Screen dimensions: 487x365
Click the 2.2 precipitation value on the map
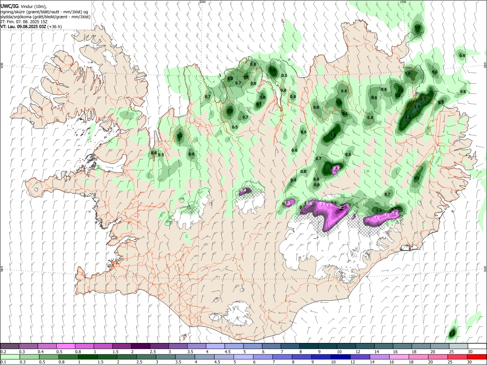408,117
